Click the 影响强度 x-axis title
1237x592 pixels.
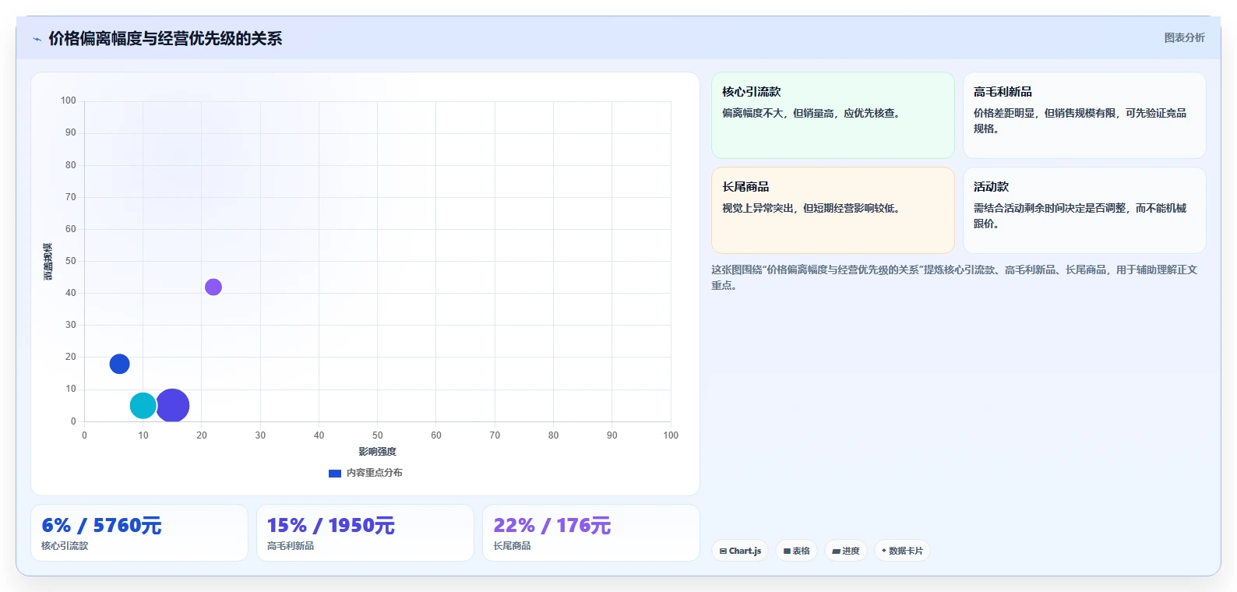coord(377,452)
